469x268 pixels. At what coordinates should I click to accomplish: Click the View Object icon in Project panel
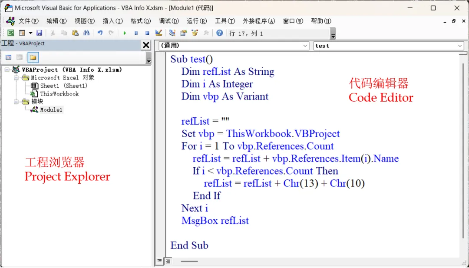tap(20, 57)
